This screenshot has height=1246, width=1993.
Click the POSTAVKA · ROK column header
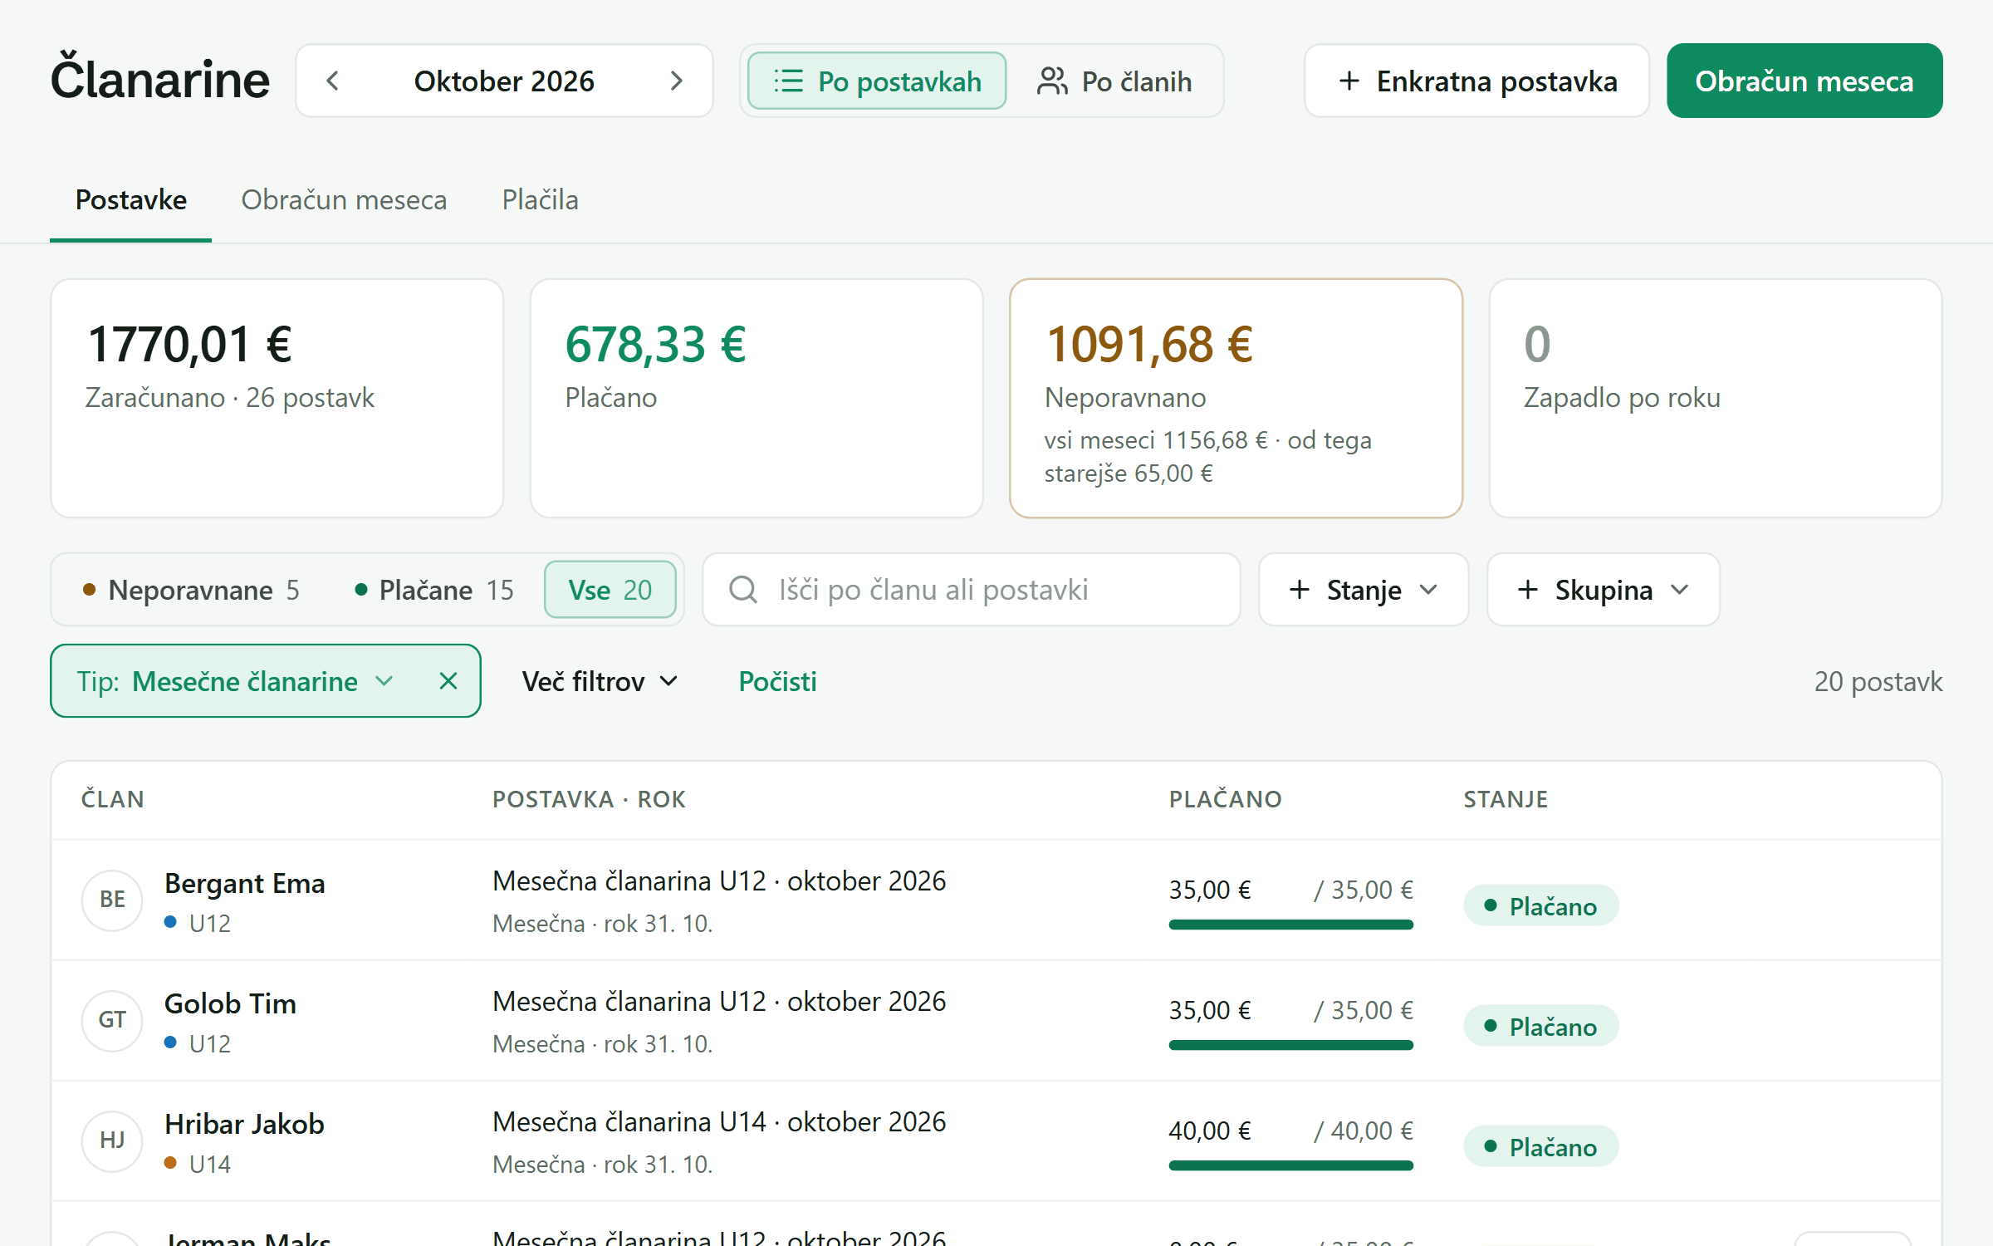coord(589,799)
